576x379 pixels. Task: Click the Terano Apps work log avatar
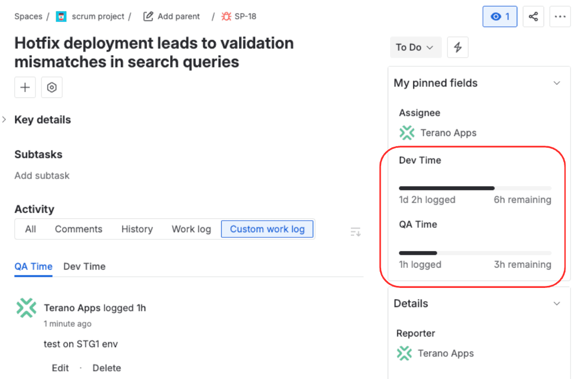26,308
